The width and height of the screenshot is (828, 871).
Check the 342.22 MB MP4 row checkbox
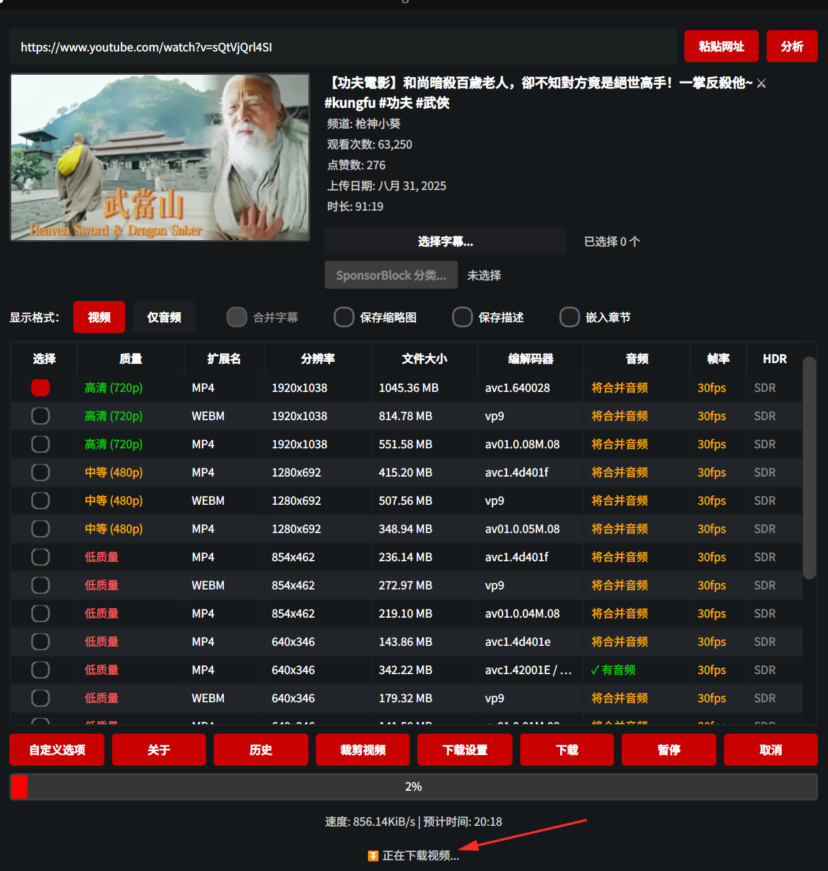click(x=41, y=670)
